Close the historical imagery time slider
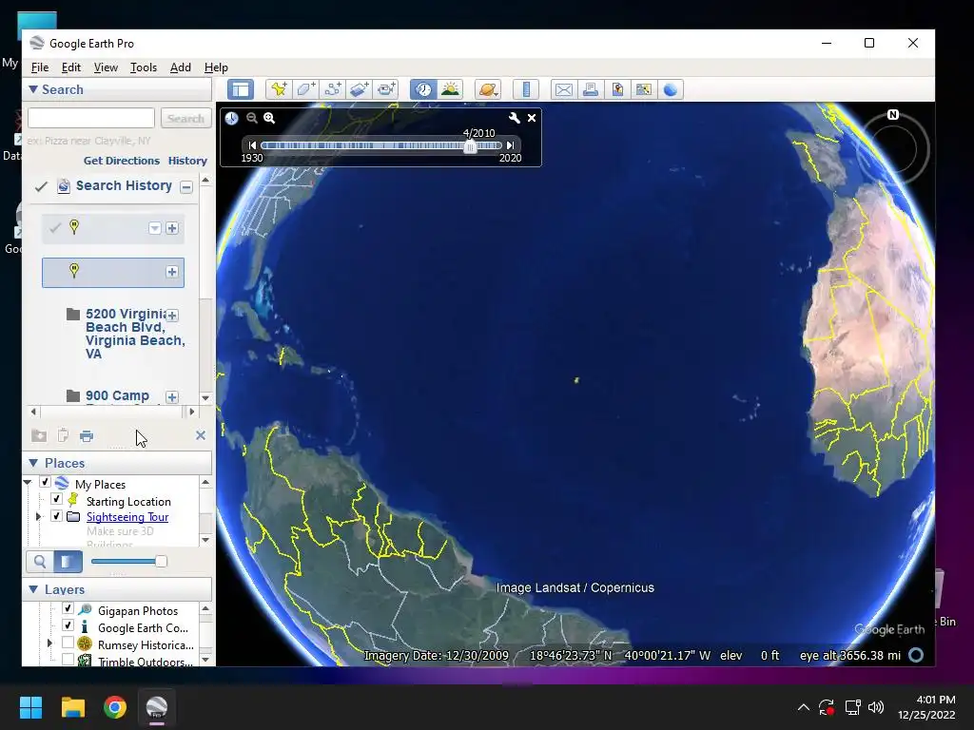This screenshot has height=730, width=974. [532, 118]
